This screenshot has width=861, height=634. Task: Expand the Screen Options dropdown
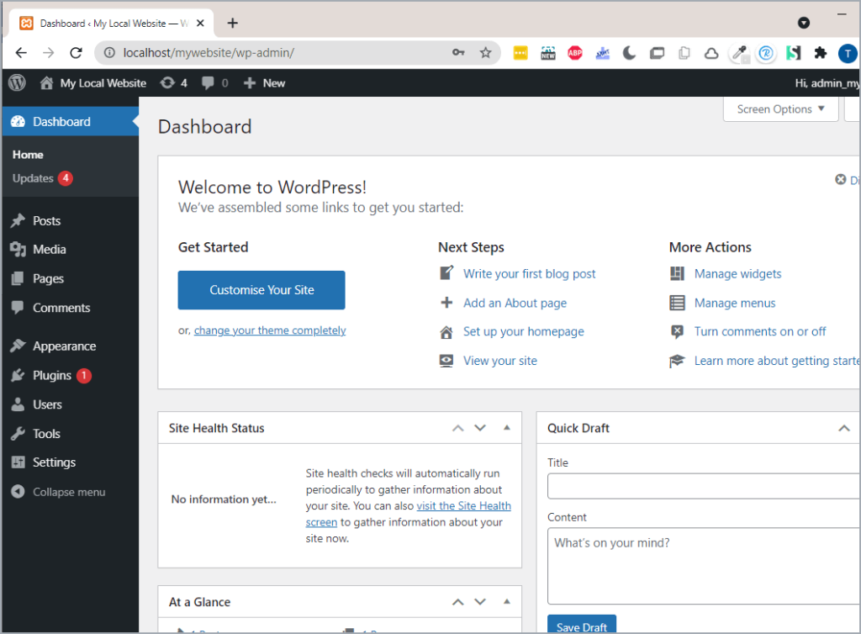point(780,109)
